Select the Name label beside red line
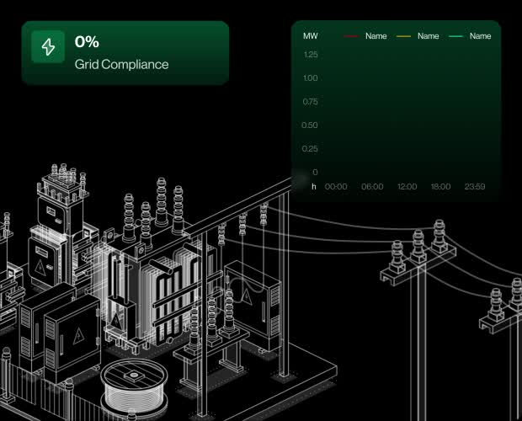This screenshot has height=421, width=522. point(376,36)
